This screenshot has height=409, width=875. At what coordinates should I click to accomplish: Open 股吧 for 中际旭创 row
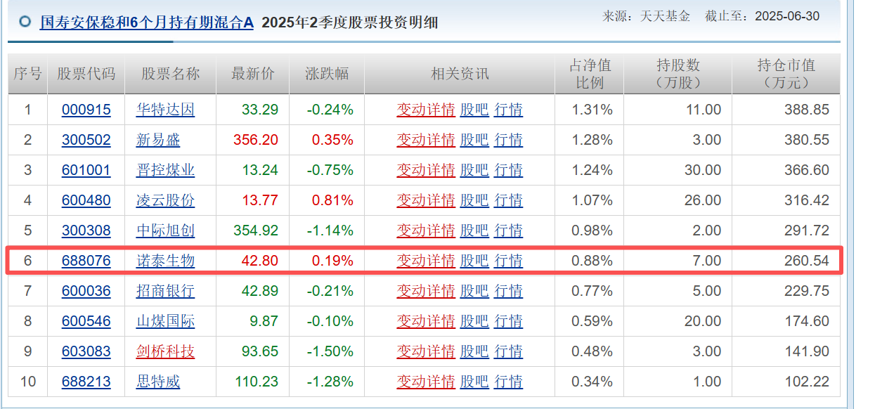pos(474,231)
